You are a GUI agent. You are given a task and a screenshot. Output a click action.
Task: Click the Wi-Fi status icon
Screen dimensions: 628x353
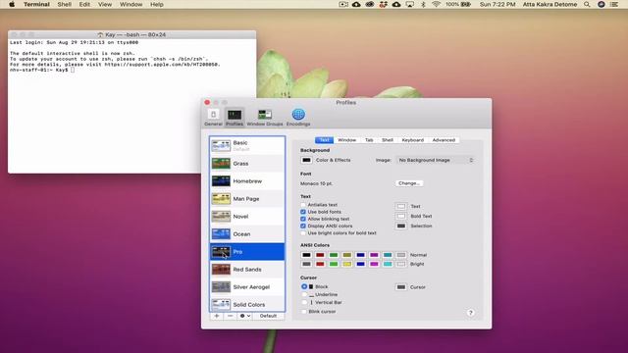click(x=436, y=4)
